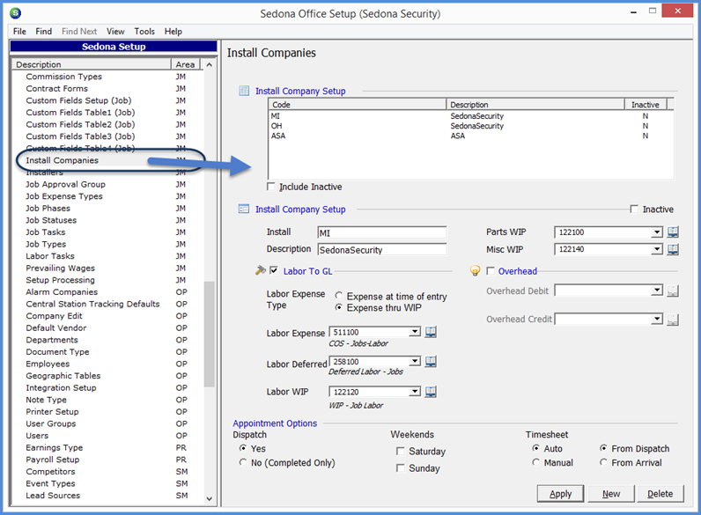701x515 pixels.
Task: Click the setup list scroll up arrow
Action: coord(210,65)
